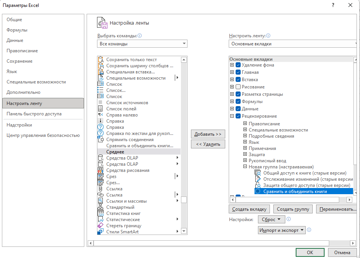Toggle the 'Рецензирование' tab checkbox

coord(238,116)
